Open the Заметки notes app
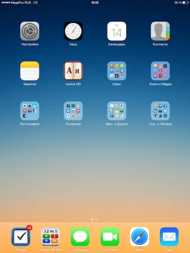This screenshot has height=253, width=190. pyautogui.click(x=30, y=71)
